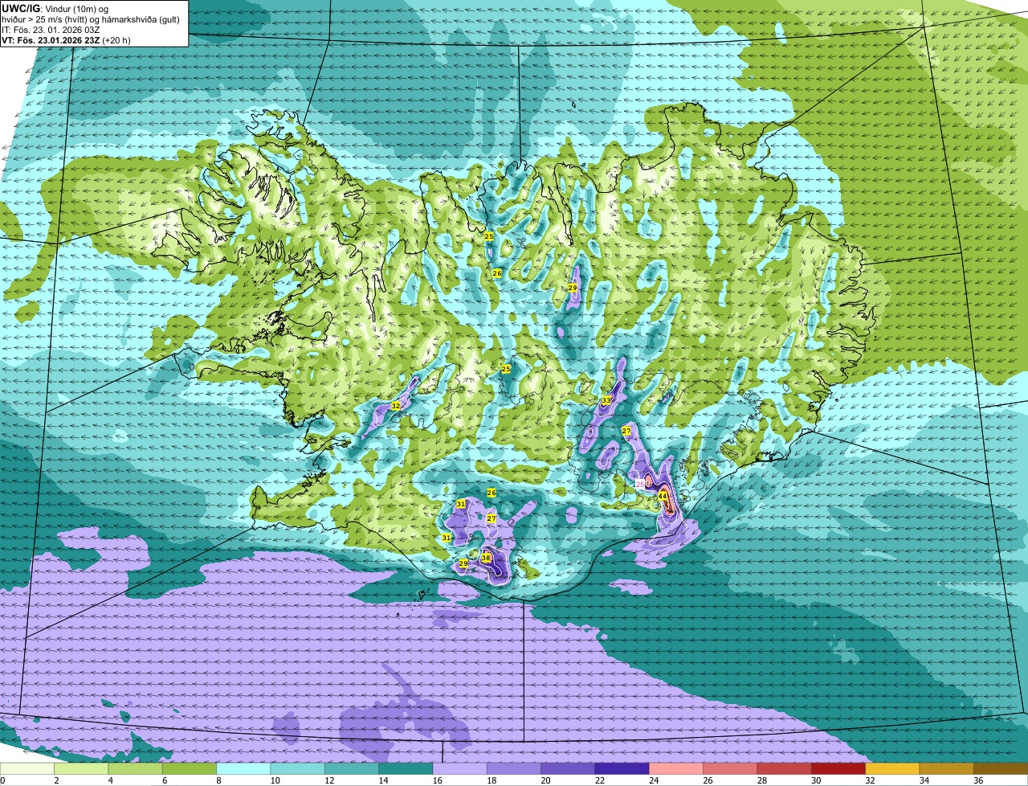Image resolution: width=1028 pixels, height=786 pixels.
Task: Click the ochre 34–36 legend swatch
Action: pos(945,768)
